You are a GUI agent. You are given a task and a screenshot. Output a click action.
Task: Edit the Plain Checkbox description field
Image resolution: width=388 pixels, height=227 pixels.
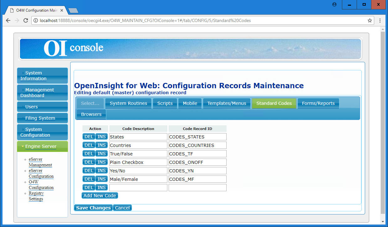pyautogui.click(x=138, y=162)
